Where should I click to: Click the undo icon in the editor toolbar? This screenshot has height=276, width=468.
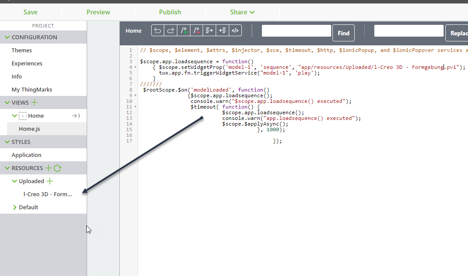click(157, 30)
